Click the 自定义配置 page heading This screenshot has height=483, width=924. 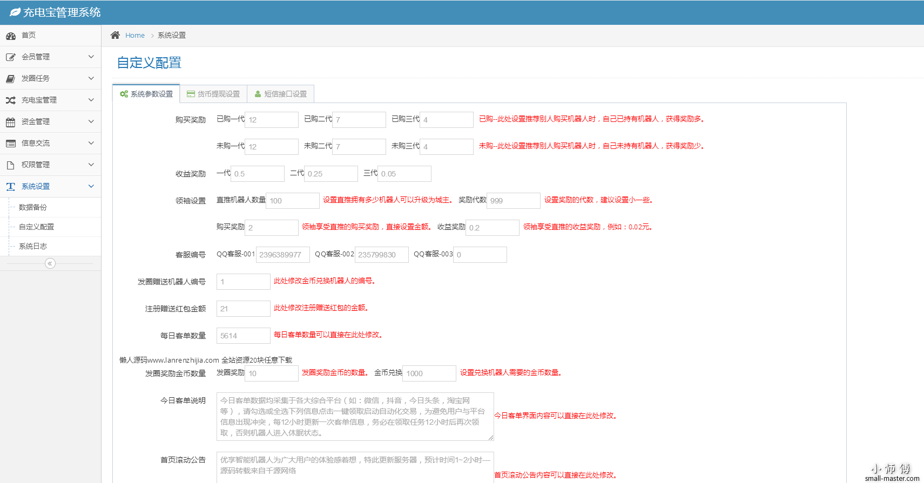point(149,63)
